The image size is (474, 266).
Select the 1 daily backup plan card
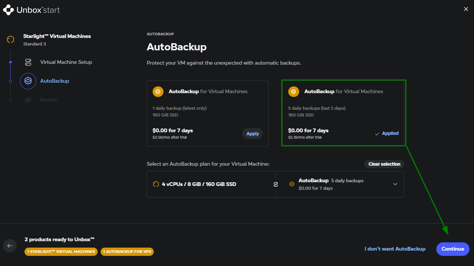click(x=208, y=113)
